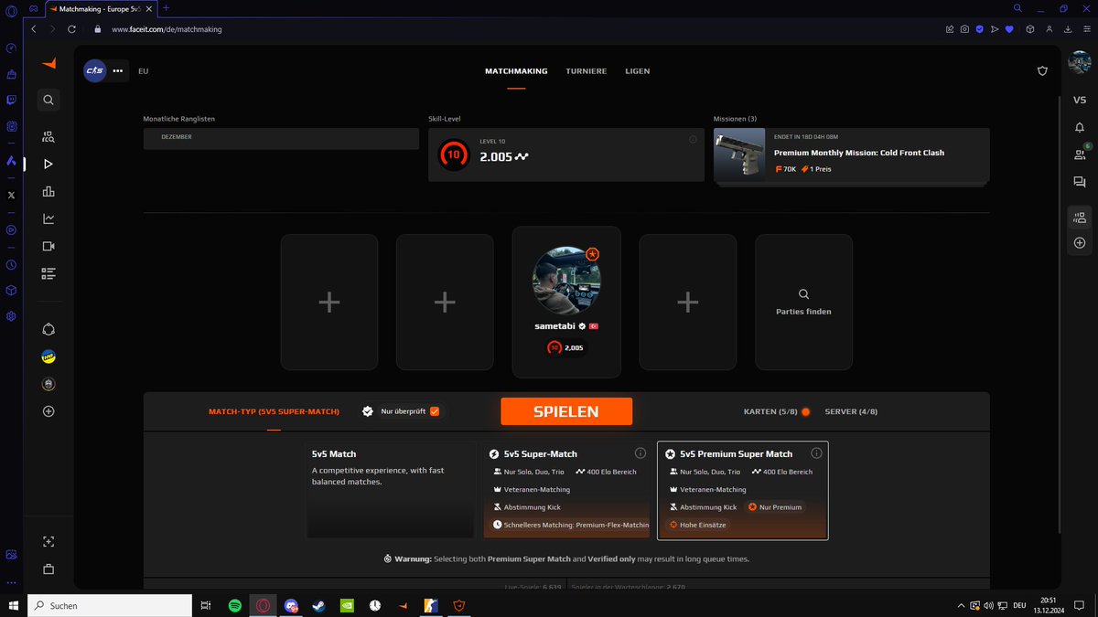Open notifications bell in right sidebar
Image resolution: width=1098 pixels, height=617 pixels.
(1080, 128)
